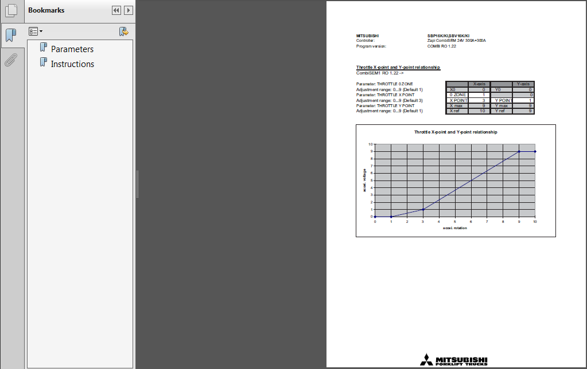The width and height of the screenshot is (587, 369).
Task: Click 'CombiSEM1 RO 1.22 ->' subtitle
Action: (380, 73)
